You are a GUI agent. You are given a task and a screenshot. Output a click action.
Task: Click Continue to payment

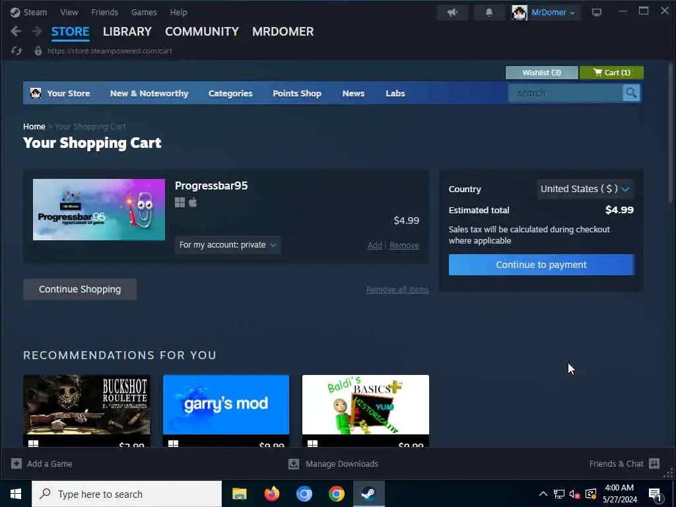(x=541, y=265)
